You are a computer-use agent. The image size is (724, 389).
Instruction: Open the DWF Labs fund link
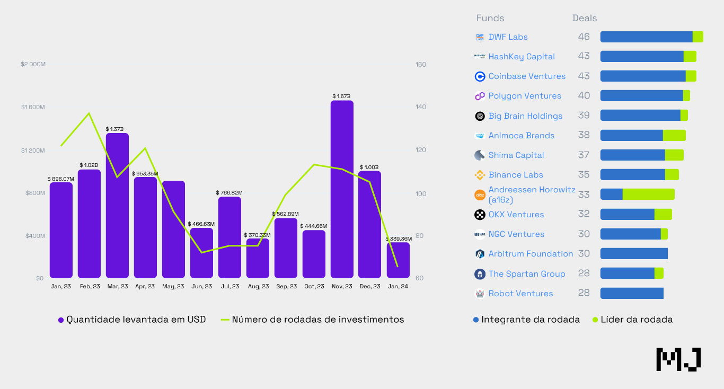508,37
